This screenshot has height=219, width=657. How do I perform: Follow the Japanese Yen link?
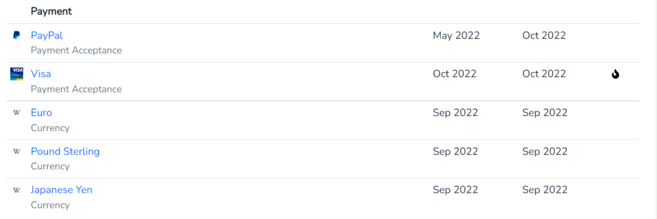pyautogui.click(x=61, y=190)
